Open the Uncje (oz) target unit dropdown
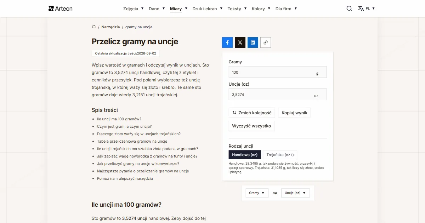Screen dimensions: 425x223 tap(295, 193)
